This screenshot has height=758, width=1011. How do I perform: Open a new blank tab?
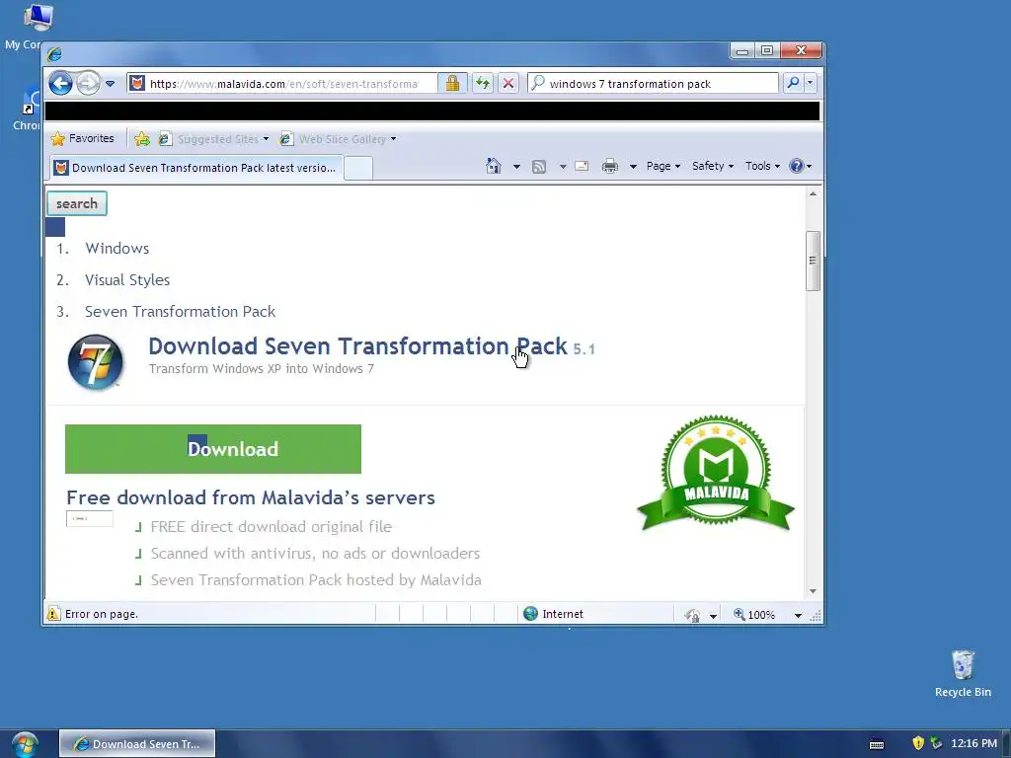(358, 168)
